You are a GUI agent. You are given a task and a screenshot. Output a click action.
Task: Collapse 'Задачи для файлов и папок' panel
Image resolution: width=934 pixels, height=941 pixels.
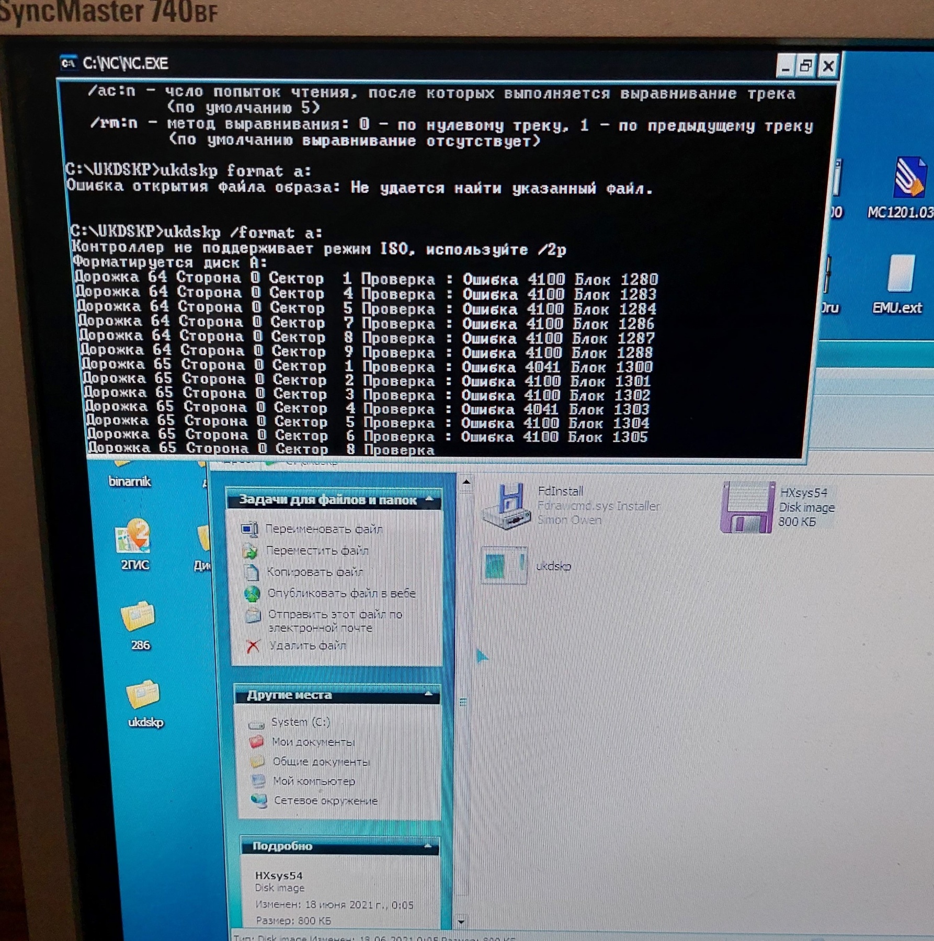(429, 500)
